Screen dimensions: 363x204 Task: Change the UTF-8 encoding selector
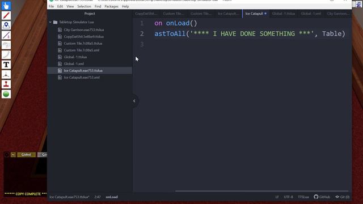[x=289, y=197]
